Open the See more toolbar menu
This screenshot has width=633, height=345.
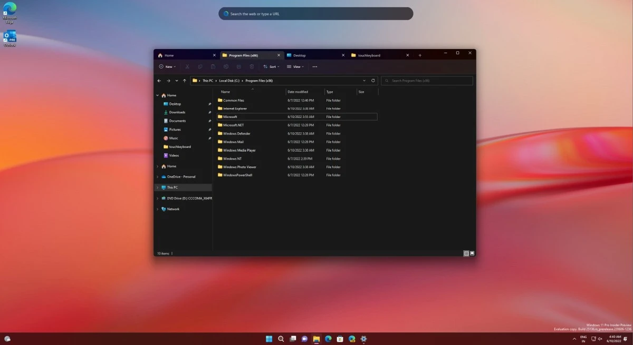click(x=315, y=66)
